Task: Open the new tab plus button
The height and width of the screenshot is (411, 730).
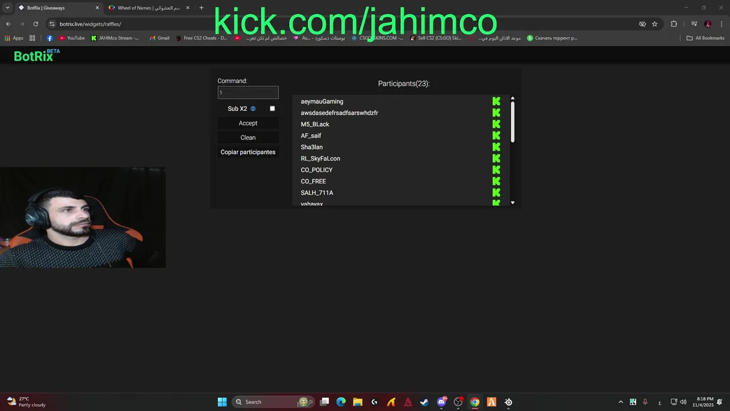Action: click(x=201, y=8)
